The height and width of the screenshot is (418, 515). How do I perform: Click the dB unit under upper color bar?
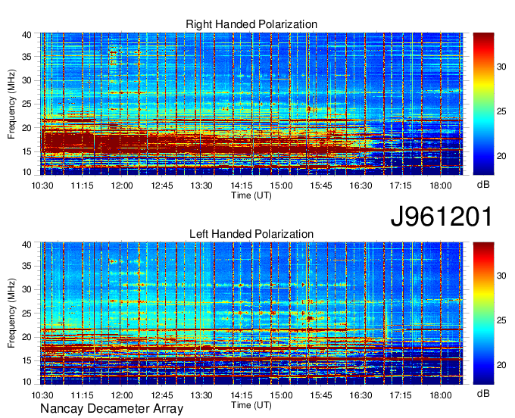(x=483, y=185)
